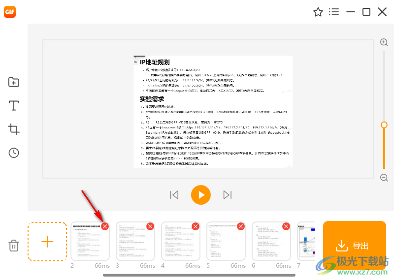Skip to the previous frame
The image size is (394, 280).
click(x=174, y=195)
